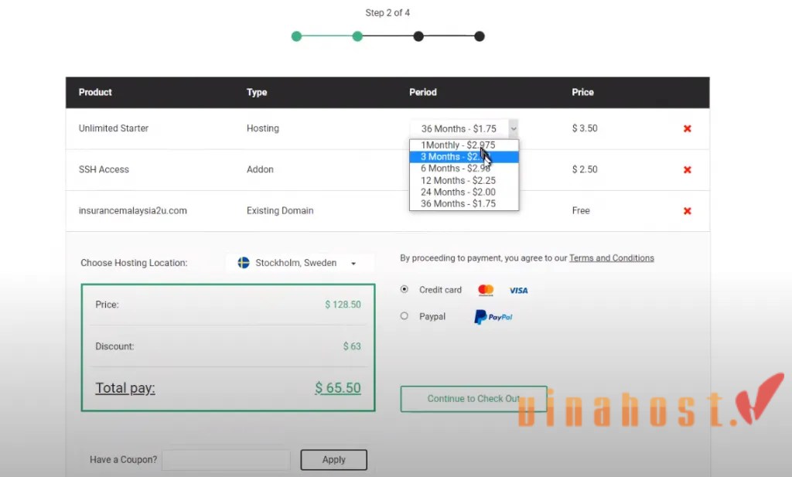Click Continue to Check Out button
The image size is (792, 477).
coord(473,399)
